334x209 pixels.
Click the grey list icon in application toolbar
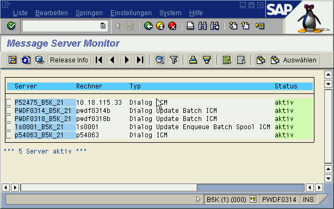[x=241, y=60]
